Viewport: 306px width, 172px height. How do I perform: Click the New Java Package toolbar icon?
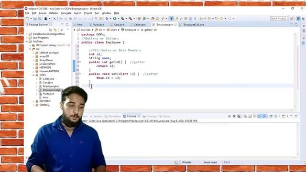139,18
